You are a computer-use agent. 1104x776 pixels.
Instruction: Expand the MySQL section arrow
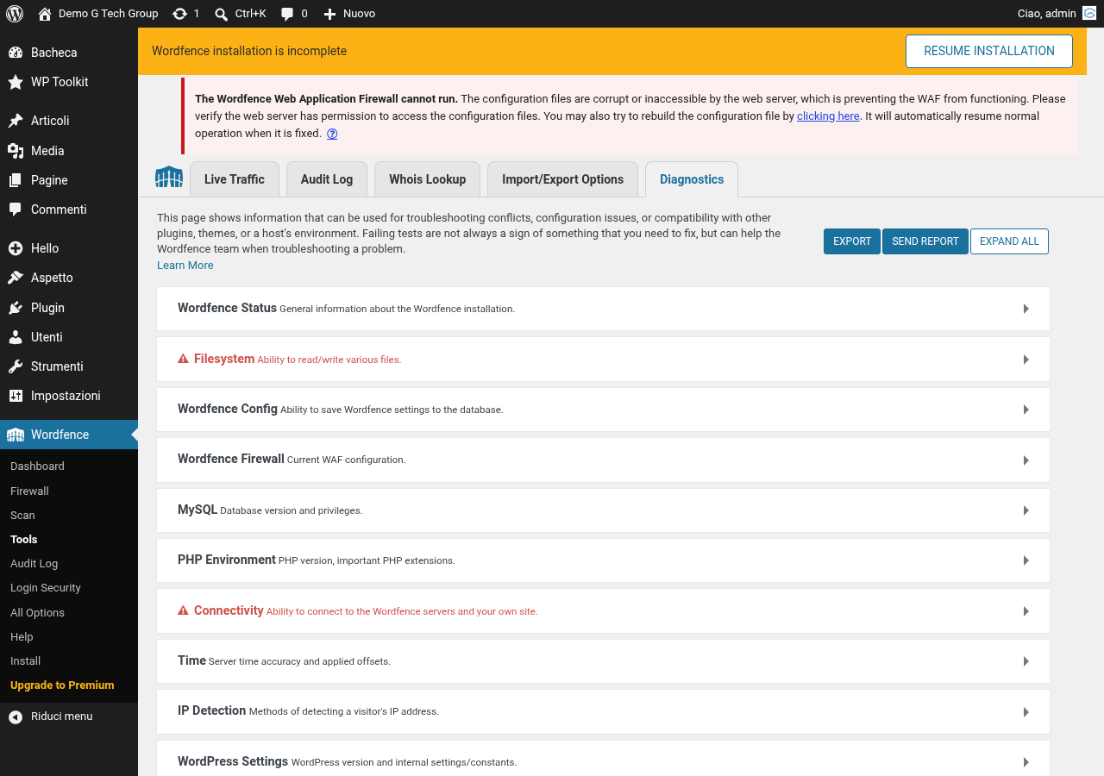pyautogui.click(x=1026, y=510)
